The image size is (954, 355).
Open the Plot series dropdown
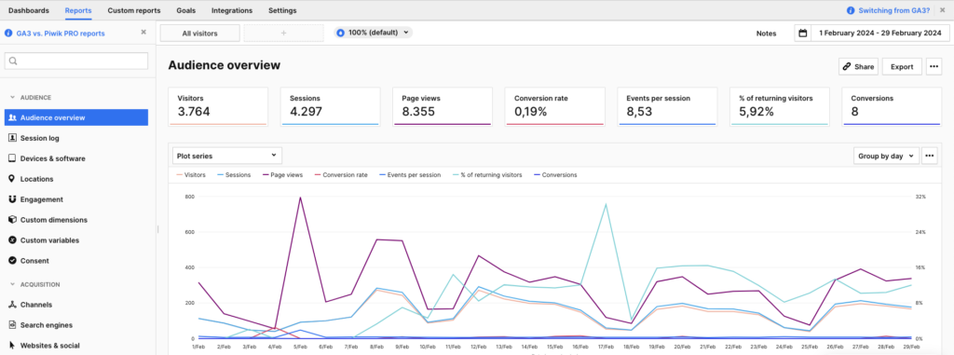coord(227,156)
